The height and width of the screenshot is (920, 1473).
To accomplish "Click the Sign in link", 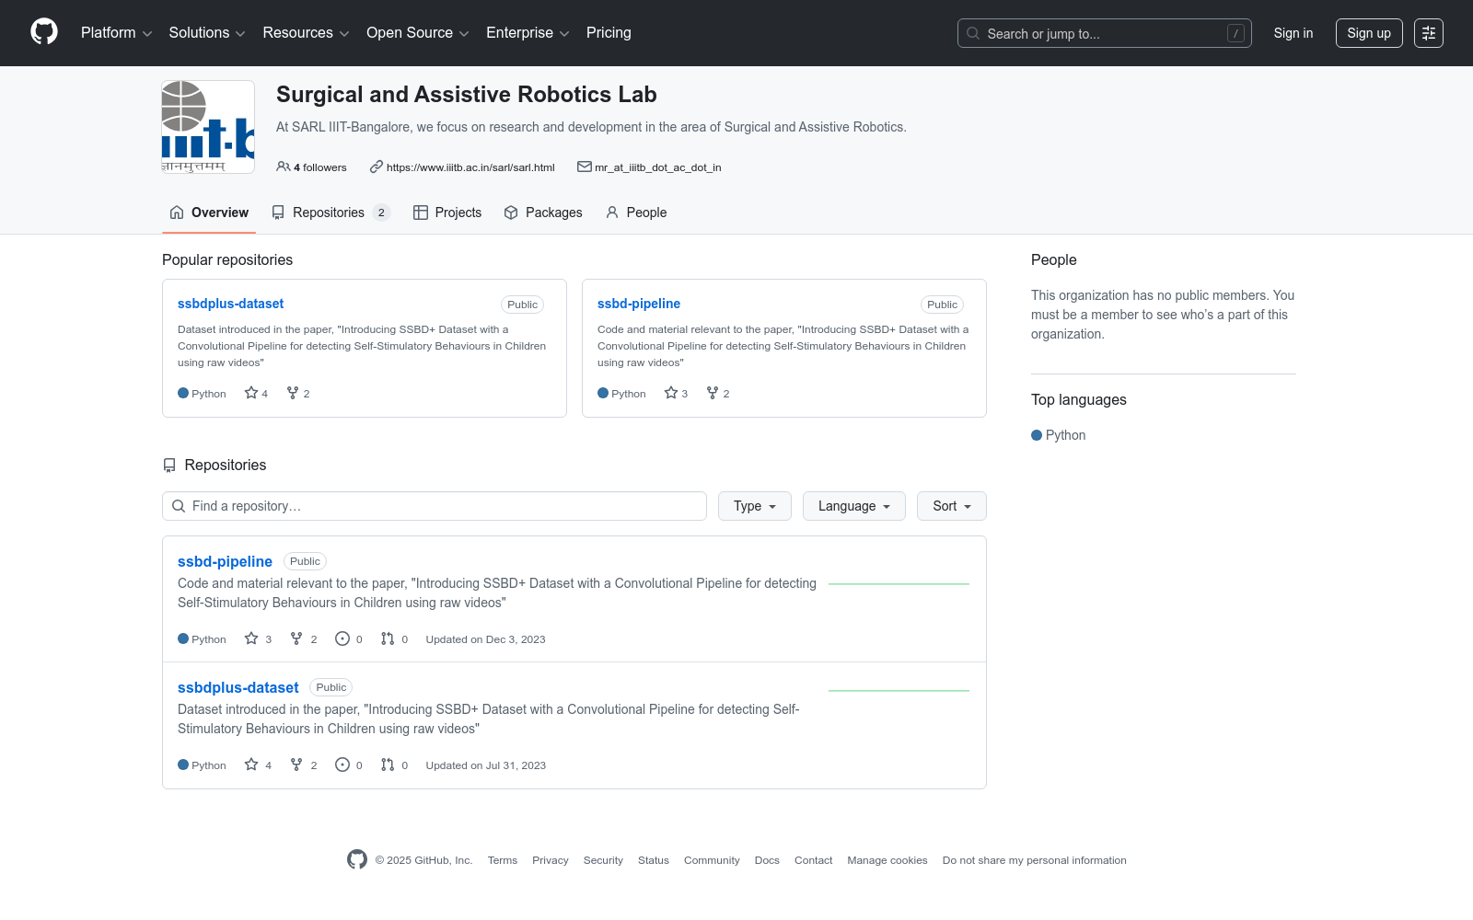I will (1293, 33).
